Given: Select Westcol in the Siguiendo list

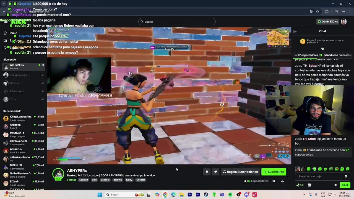Looking at the screenshot, I should [x=24, y=83].
